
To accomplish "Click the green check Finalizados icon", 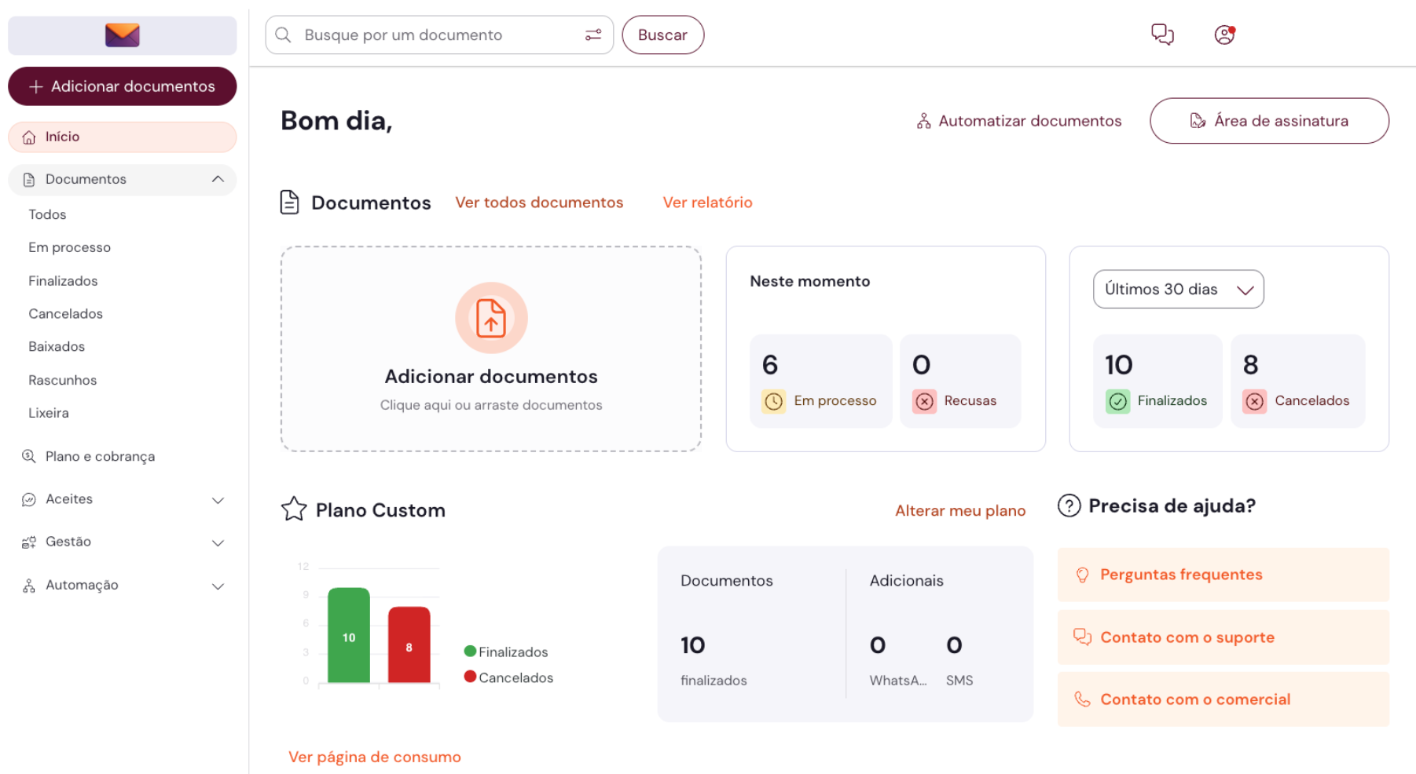I will (1117, 401).
